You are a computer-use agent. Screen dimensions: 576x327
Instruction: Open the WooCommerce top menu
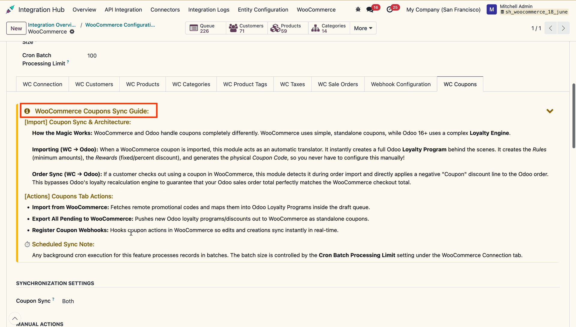(316, 10)
